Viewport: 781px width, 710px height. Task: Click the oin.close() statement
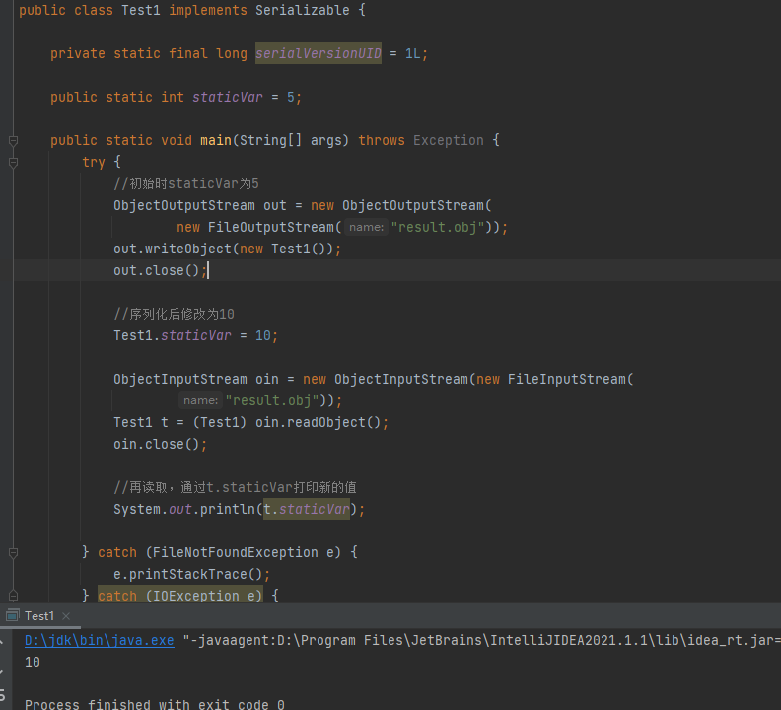161,444
